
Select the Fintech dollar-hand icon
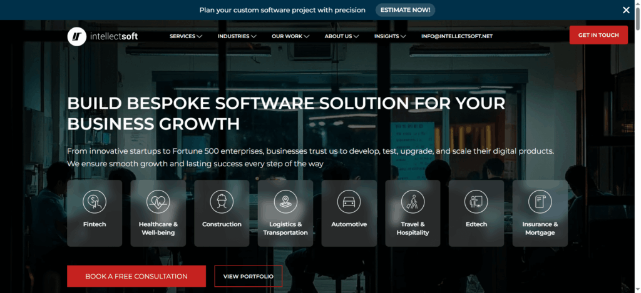point(95,202)
